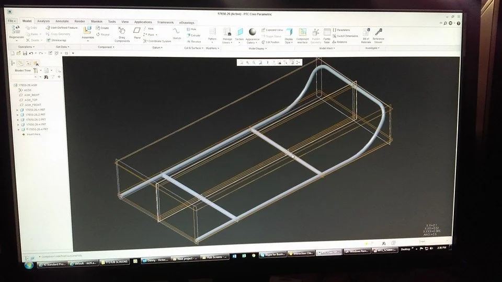Select the Extrude tool
The width and height of the screenshot is (502, 282).
(x=193, y=35)
